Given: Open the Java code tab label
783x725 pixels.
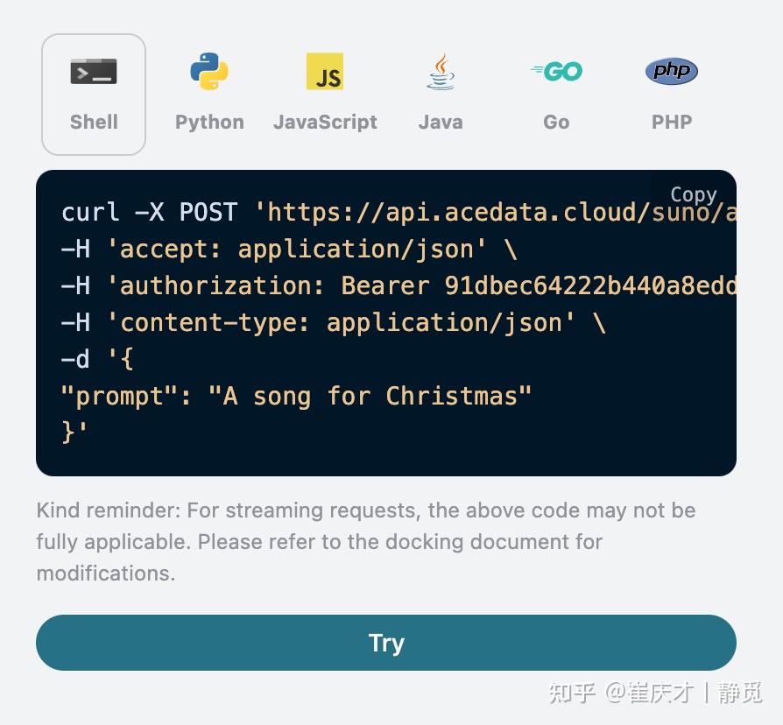Looking at the screenshot, I should point(441,122).
